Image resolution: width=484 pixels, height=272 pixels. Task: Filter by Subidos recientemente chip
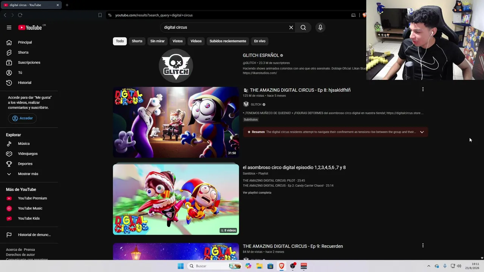point(228,41)
